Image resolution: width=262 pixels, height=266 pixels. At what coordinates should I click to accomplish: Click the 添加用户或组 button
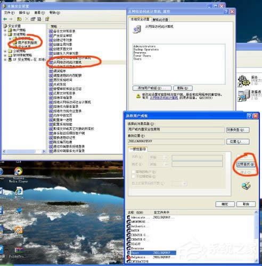pyautogui.click(x=152, y=88)
